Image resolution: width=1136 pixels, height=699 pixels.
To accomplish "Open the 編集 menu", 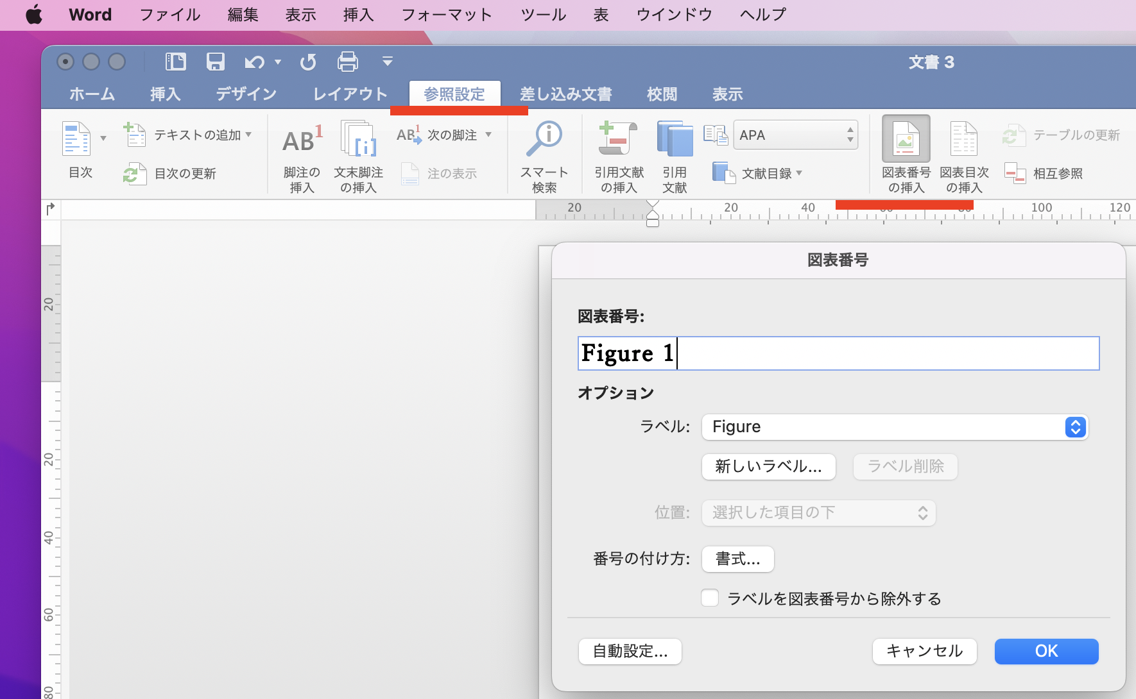I will [243, 14].
